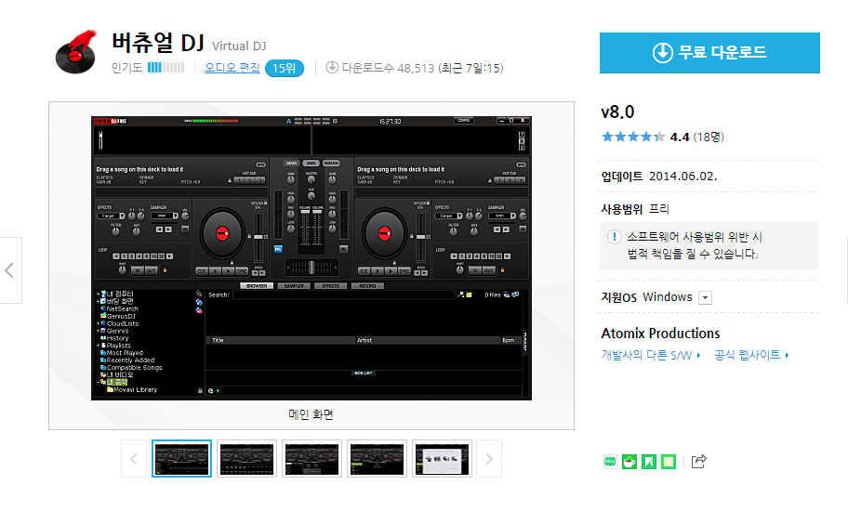
Task: Click the crossfader in the Virtual DJ preview
Action: pyautogui.click(x=311, y=267)
